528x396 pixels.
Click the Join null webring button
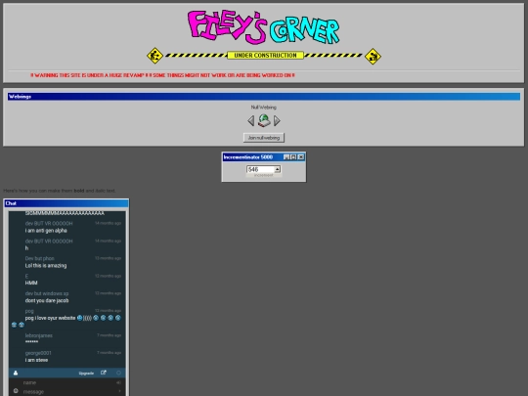pos(264,138)
